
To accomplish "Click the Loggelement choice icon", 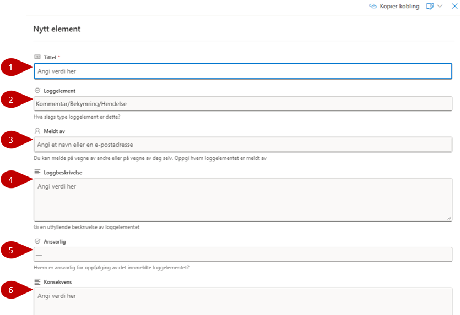I will tap(37, 91).
